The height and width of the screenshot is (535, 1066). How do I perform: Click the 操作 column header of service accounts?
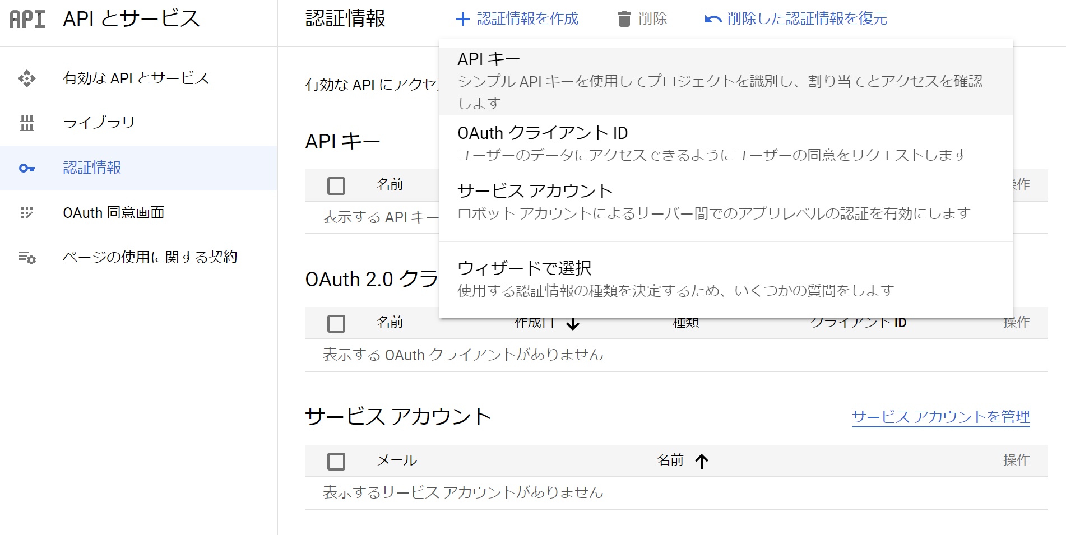(x=1017, y=460)
